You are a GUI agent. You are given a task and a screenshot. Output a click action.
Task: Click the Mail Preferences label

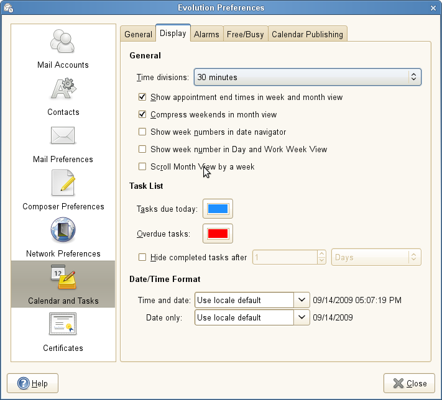tap(63, 159)
